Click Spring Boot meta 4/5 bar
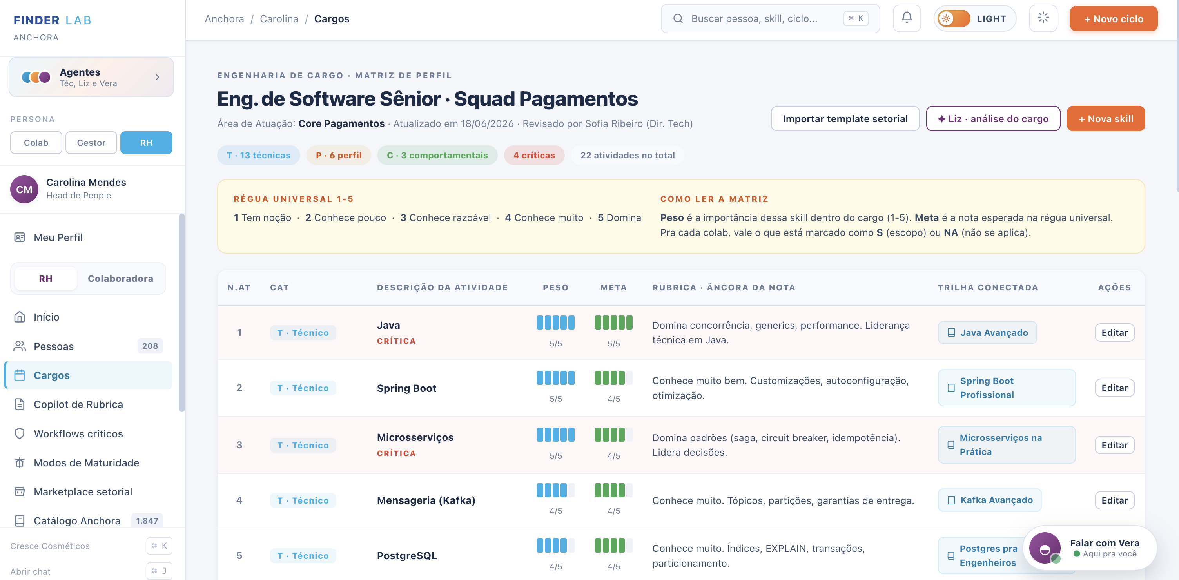 tap(613, 378)
